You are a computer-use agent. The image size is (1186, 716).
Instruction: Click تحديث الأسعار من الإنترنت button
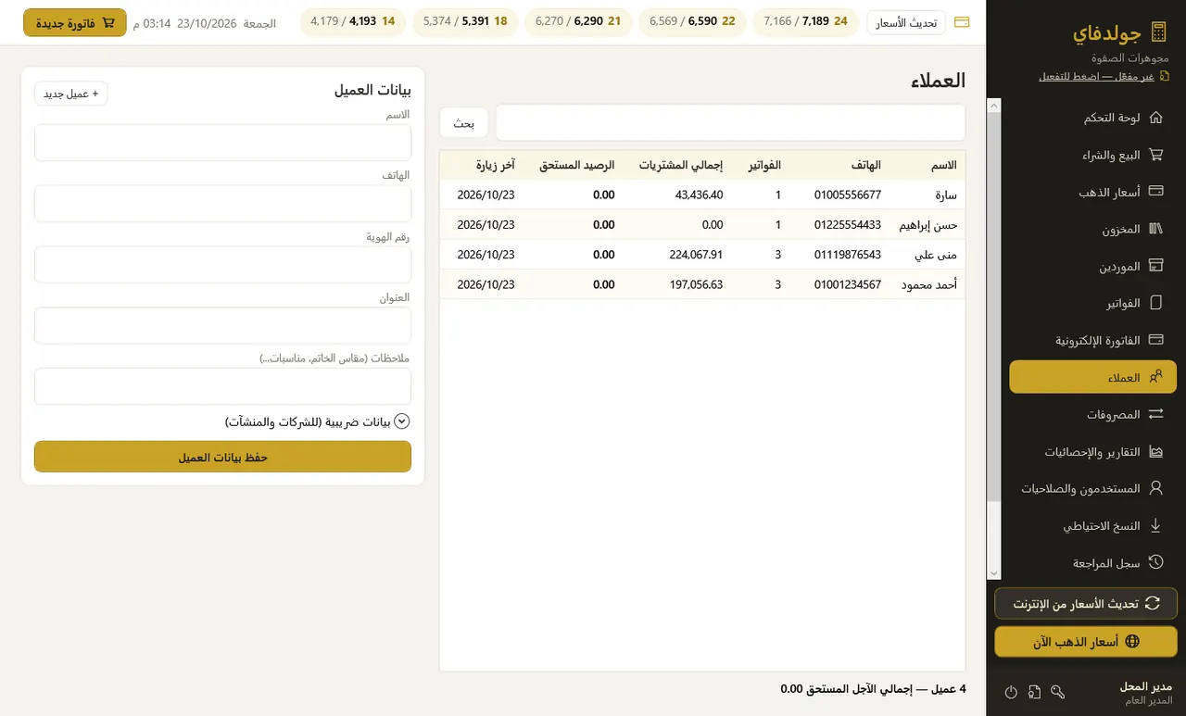click(x=1086, y=603)
